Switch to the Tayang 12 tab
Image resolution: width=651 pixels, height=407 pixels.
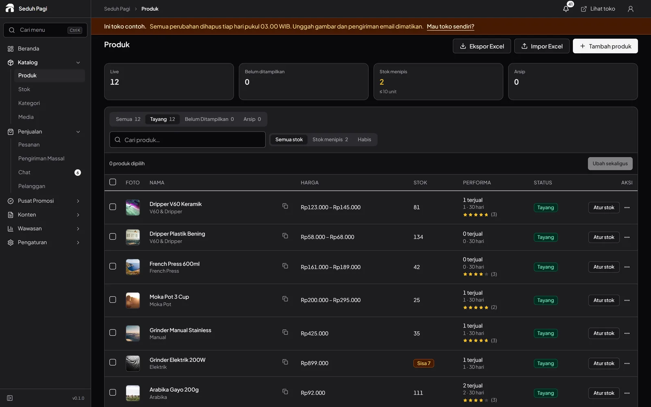coord(162,119)
